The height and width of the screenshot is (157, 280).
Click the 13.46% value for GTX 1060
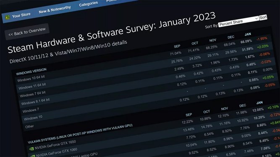click(x=189, y=130)
